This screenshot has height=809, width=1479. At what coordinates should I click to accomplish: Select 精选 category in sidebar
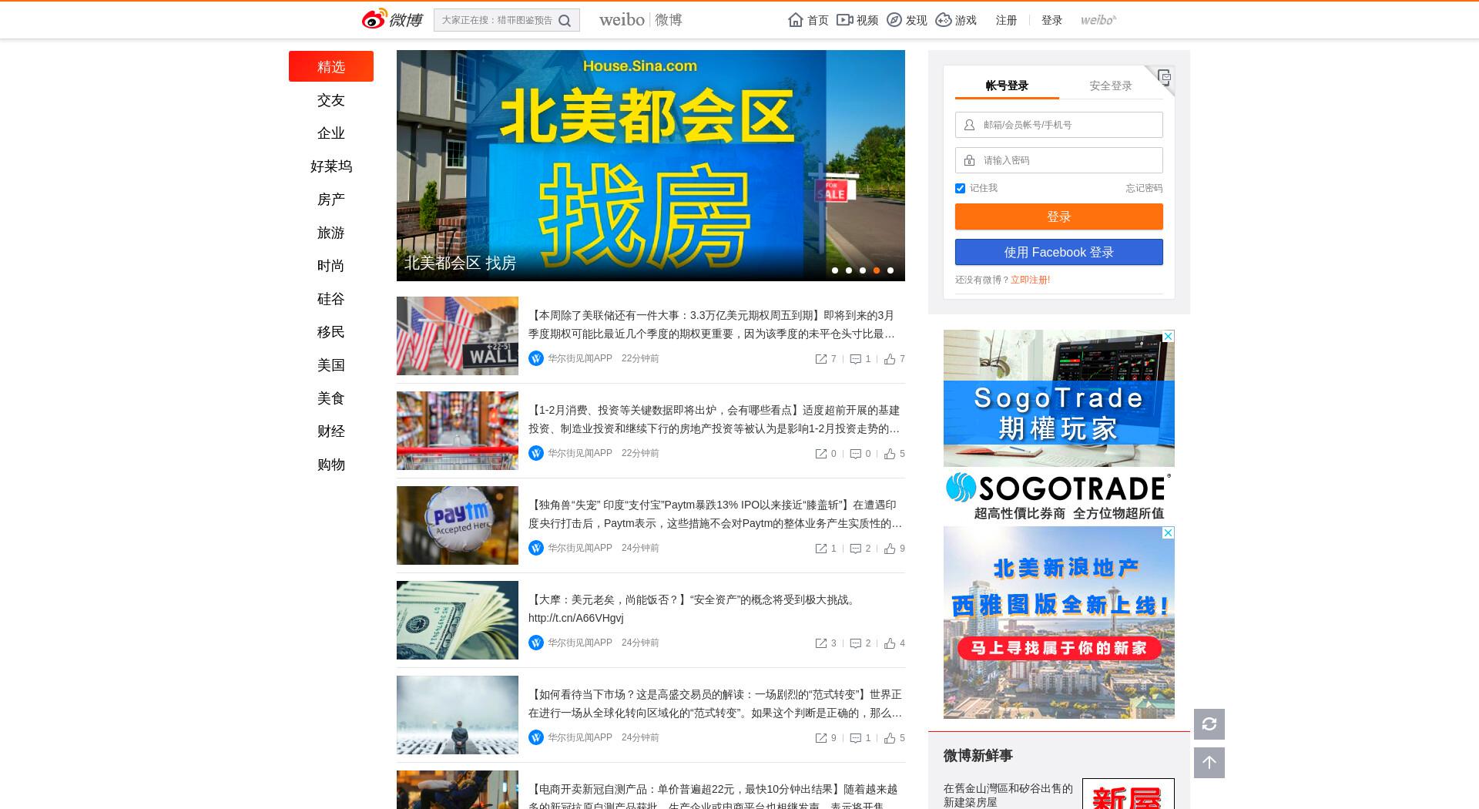coord(331,66)
